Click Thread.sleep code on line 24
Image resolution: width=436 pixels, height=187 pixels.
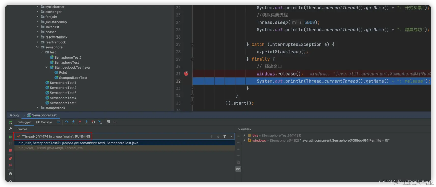point(288,22)
